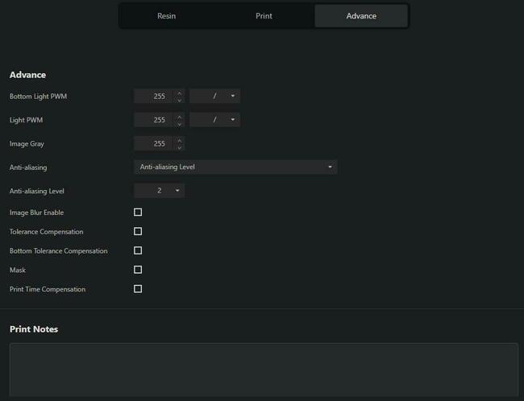Enable the Image Blur checkbox
Image resolution: width=524 pixels, height=401 pixels.
138,213
